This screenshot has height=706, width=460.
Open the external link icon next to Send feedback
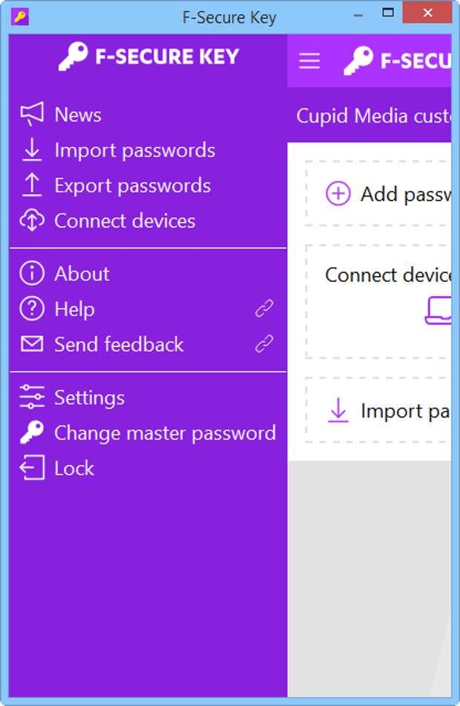tap(264, 344)
